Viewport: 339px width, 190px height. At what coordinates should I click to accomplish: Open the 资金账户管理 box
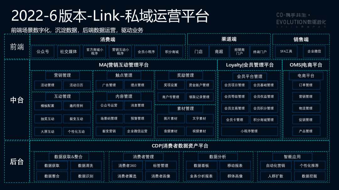[199, 85]
